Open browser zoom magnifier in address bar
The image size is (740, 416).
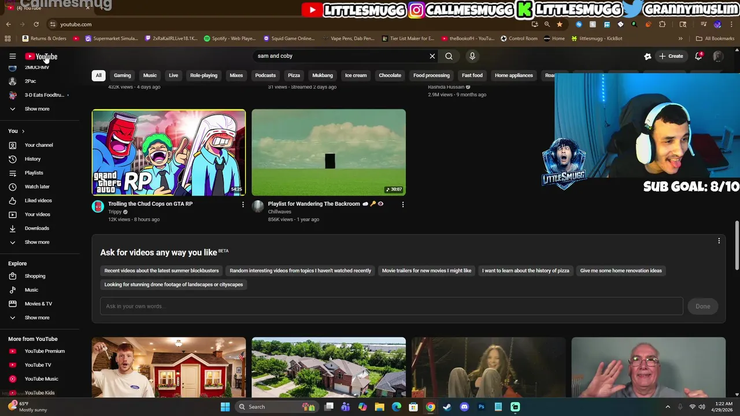tap(547, 24)
